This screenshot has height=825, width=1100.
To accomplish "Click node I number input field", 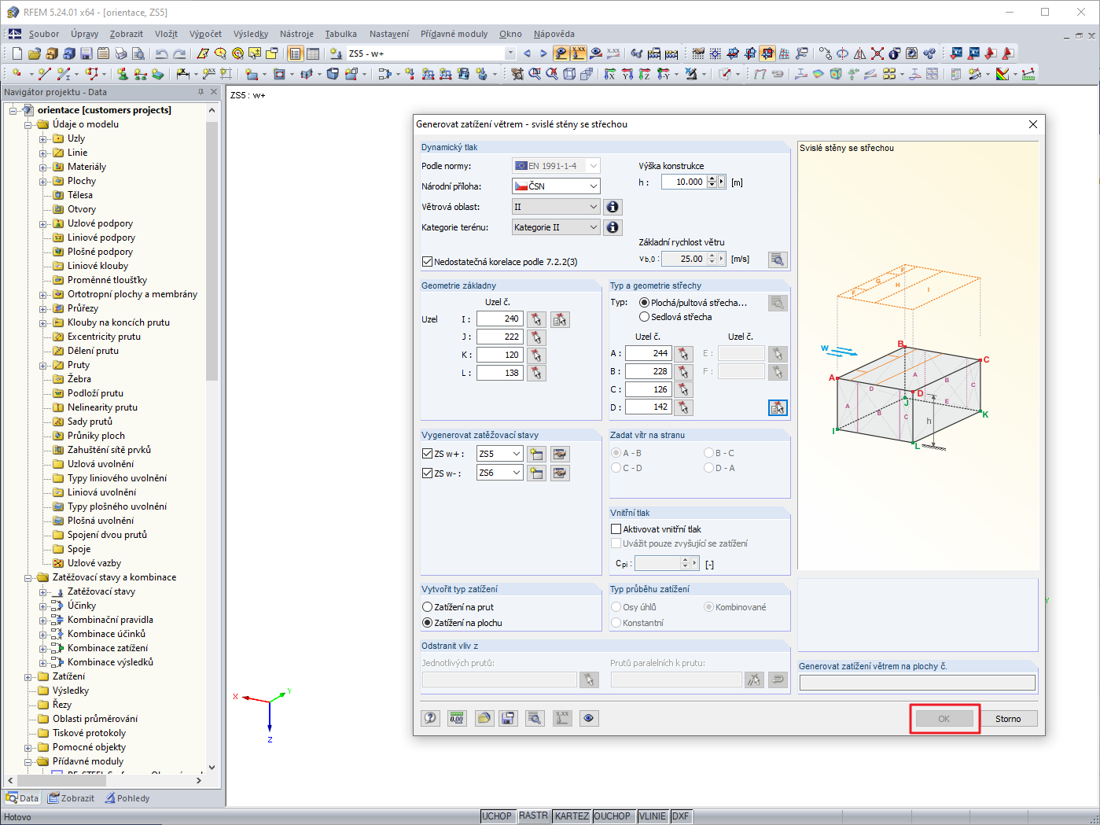I will (x=499, y=319).
